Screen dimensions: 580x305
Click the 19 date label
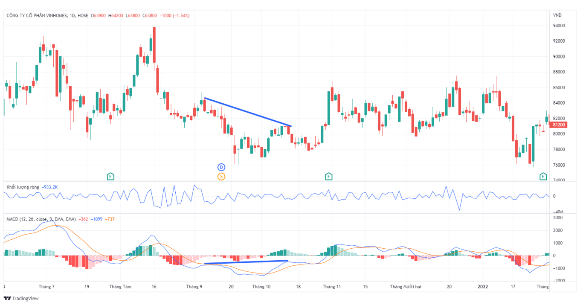tap(87, 287)
